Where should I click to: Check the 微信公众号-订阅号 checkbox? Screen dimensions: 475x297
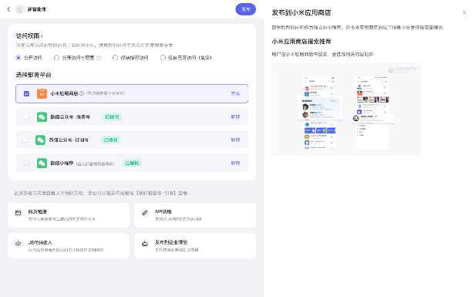pos(25,140)
